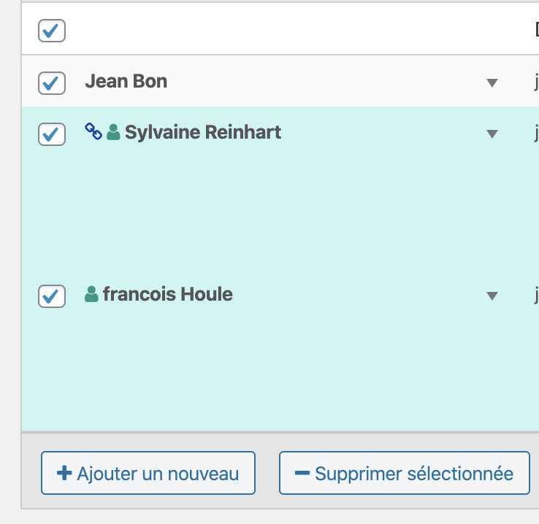Open the Jean Bon entry name

coord(126,81)
